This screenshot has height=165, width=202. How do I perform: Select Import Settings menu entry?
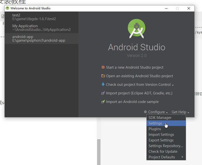[x=166, y=134]
